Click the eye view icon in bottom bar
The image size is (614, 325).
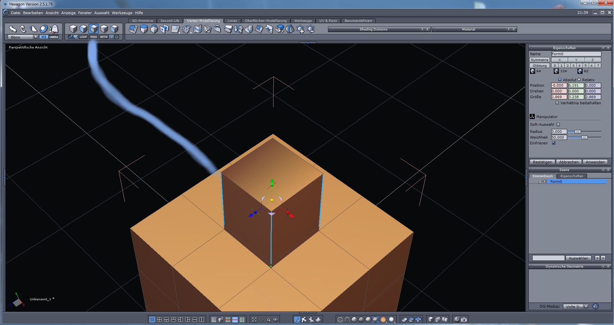pyautogui.click(x=275, y=320)
